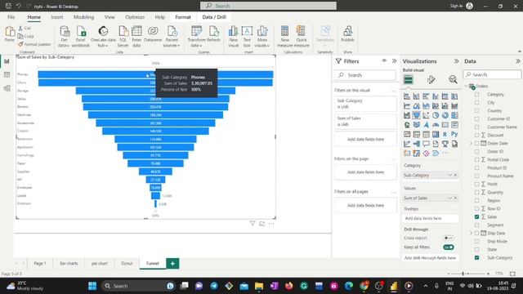Open the Format visual pane tab
523x294 pixels.
pos(431,80)
